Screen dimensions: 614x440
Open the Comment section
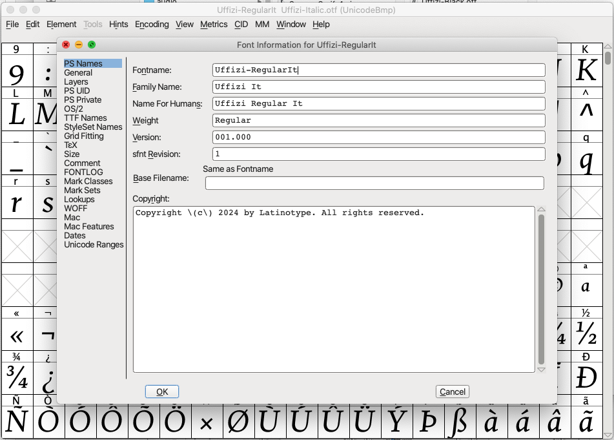pyautogui.click(x=82, y=163)
